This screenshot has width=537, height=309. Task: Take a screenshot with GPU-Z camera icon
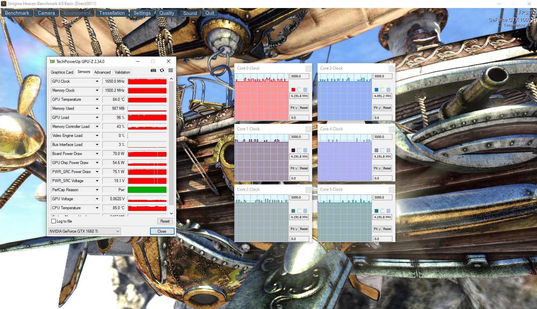(153, 70)
